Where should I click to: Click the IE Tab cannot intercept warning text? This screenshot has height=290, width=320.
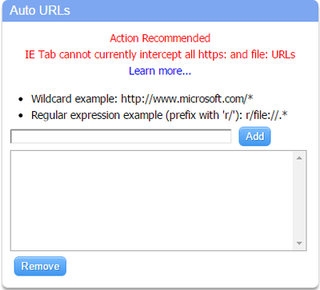(160, 54)
